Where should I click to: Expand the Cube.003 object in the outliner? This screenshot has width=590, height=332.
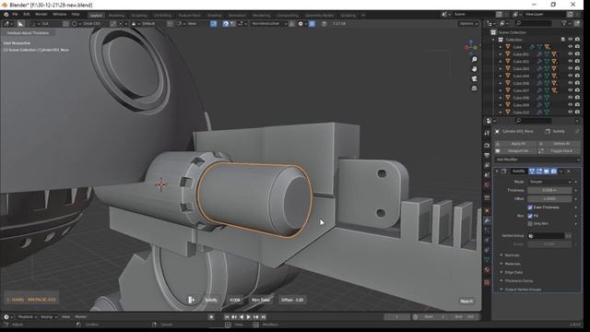501,69
